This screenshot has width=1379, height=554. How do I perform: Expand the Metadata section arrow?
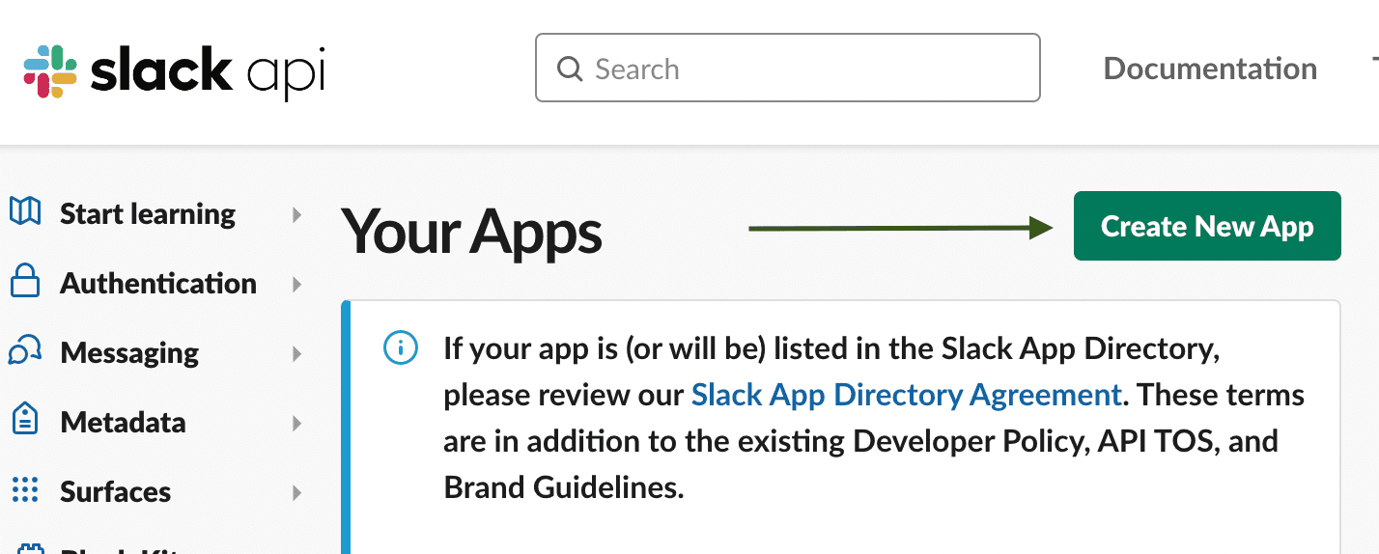[297, 423]
